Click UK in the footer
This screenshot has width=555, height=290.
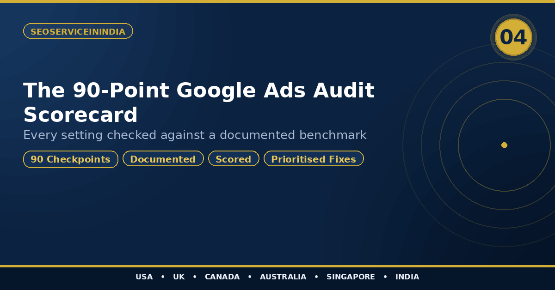tap(179, 277)
